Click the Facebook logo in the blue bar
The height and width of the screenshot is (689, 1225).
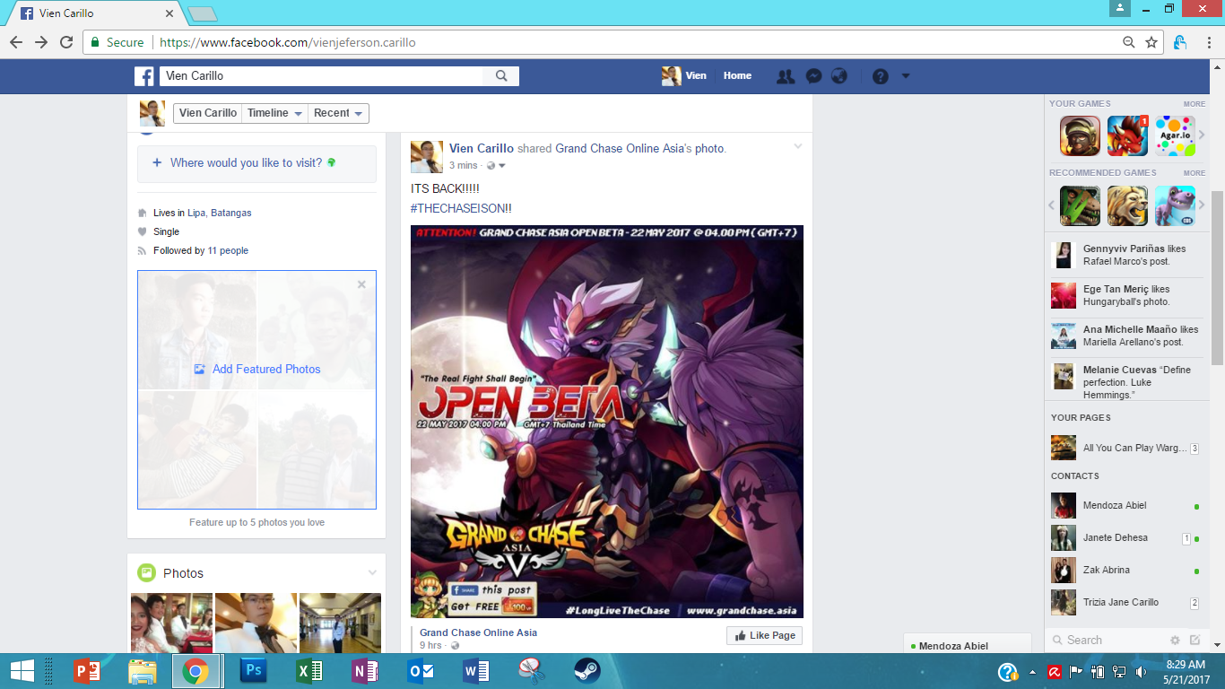(x=144, y=76)
